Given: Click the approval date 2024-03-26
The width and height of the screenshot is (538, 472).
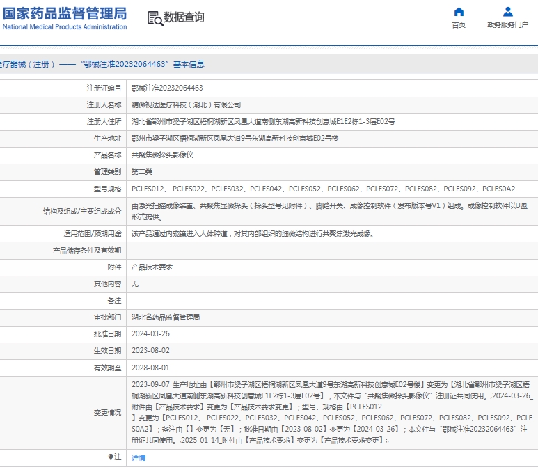Looking at the screenshot, I should pyautogui.click(x=150, y=333).
